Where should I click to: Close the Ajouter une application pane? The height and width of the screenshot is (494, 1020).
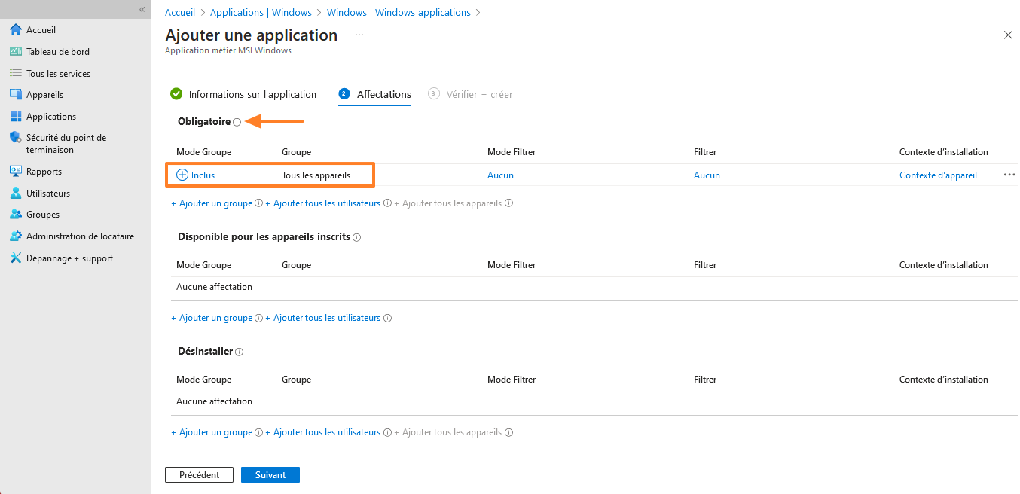tap(1008, 35)
